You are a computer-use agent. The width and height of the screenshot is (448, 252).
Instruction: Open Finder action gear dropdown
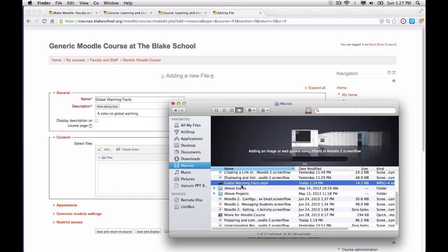pyautogui.click(x=251, y=110)
